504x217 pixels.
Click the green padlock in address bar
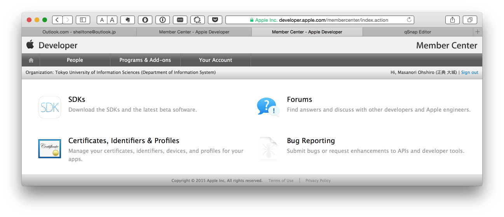coord(252,20)
